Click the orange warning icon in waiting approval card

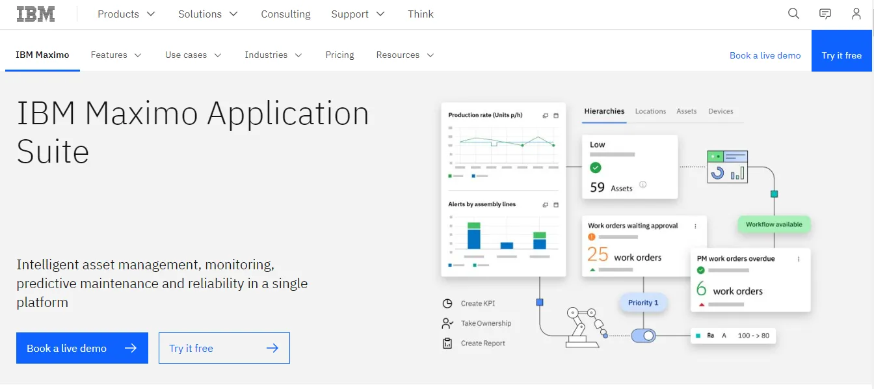coord(592,237)
